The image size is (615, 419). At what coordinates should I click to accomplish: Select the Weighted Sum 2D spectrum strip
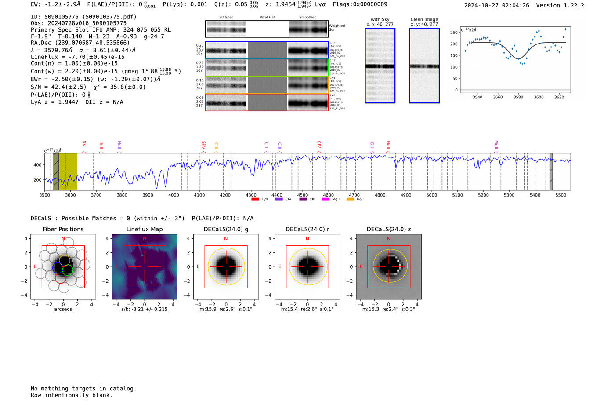(x=267, y=29)
